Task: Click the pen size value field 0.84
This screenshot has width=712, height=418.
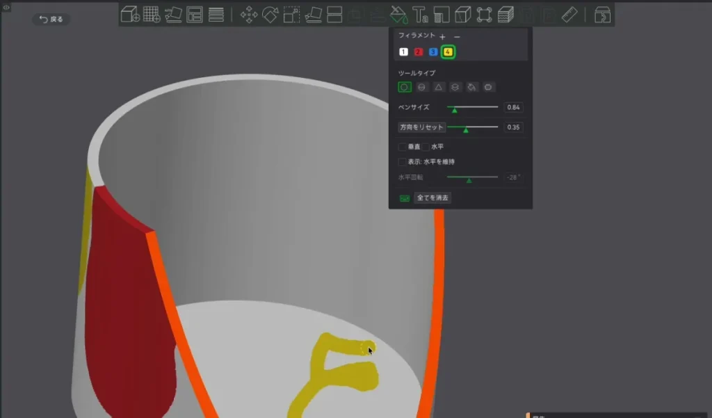Action: pyautogui.click(x=513, y=107)
